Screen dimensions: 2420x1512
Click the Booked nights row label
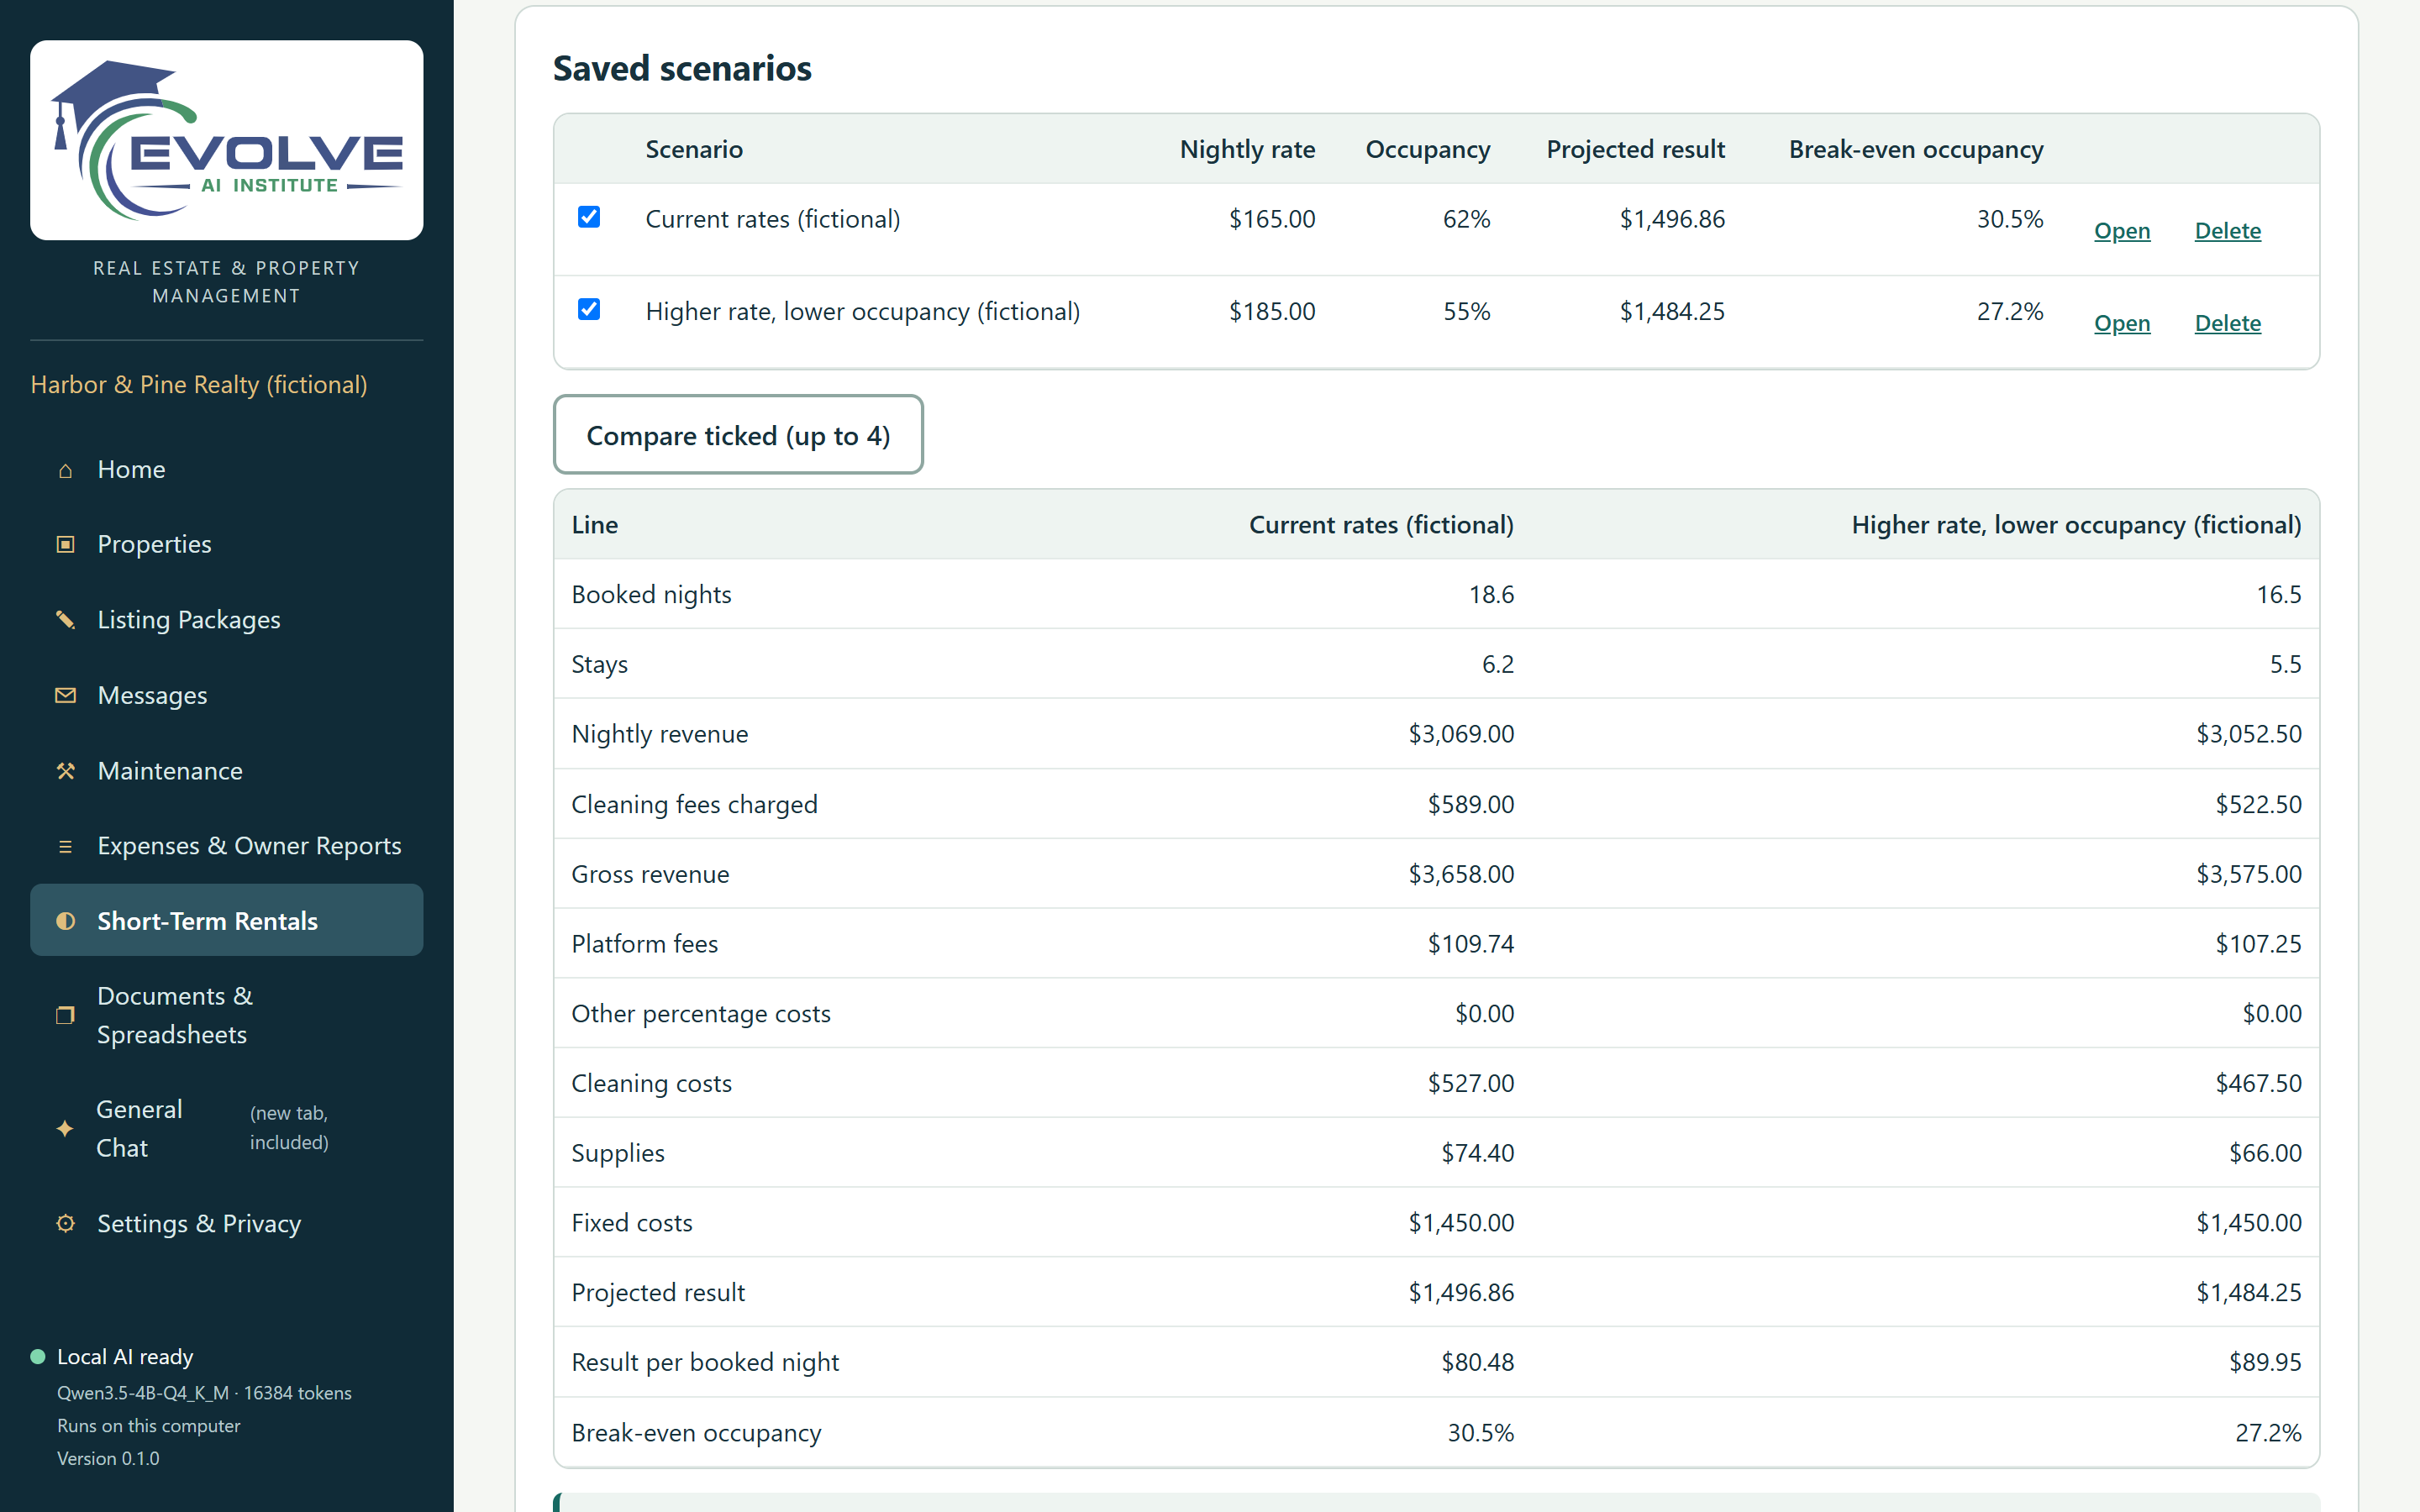[651, 595]
